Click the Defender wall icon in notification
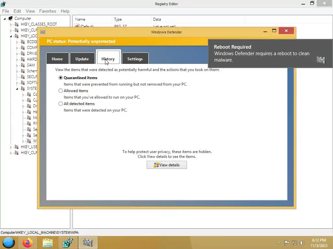The width and height of the screenshot is (333, 249). click(321, 60)
